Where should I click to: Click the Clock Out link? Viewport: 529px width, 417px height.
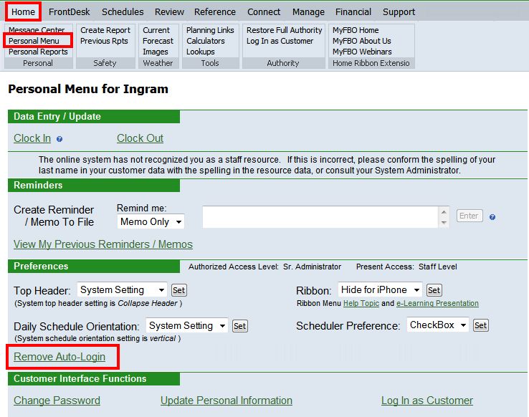click(140, 138)
